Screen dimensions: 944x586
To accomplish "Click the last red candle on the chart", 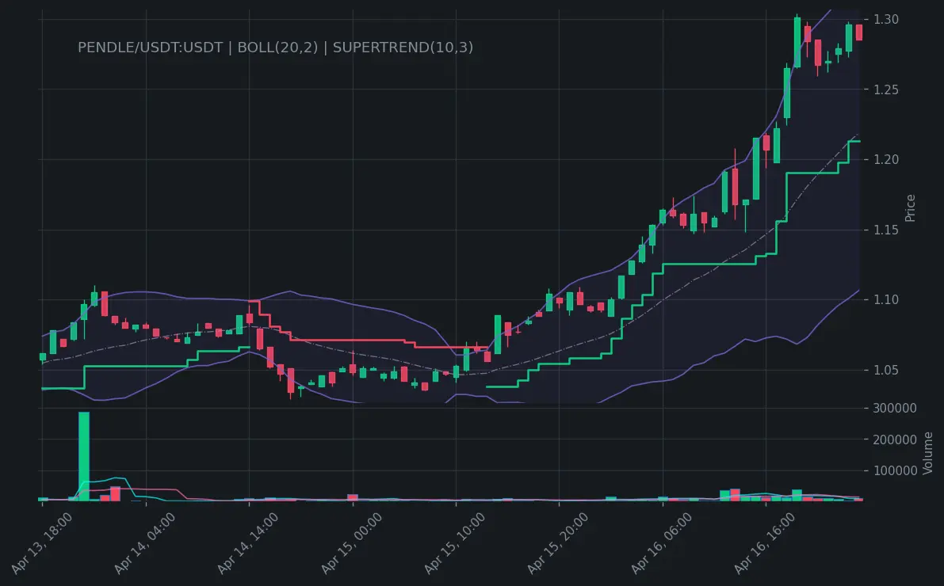I will pos(859,32).
